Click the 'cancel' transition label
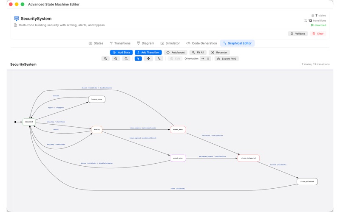The height and width of the screenshot is (212, 340). click(x=56, y=129)
